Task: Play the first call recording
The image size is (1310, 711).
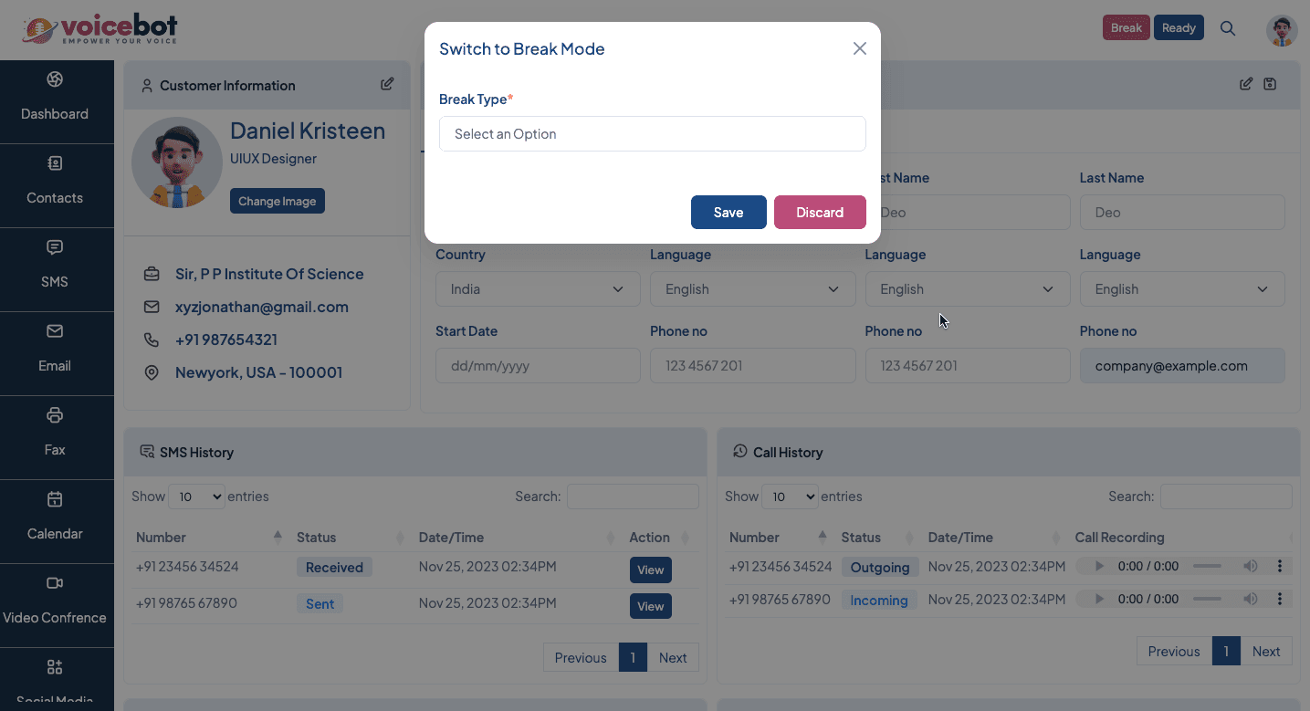Action: click(x=1099, y=566)
